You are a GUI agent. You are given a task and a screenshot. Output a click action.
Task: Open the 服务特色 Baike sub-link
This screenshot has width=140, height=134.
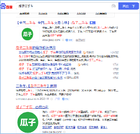(94, 127)
